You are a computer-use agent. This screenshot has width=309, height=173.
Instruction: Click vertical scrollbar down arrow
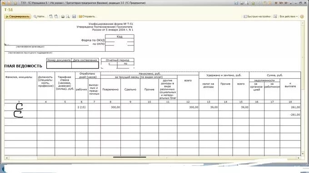303,154
